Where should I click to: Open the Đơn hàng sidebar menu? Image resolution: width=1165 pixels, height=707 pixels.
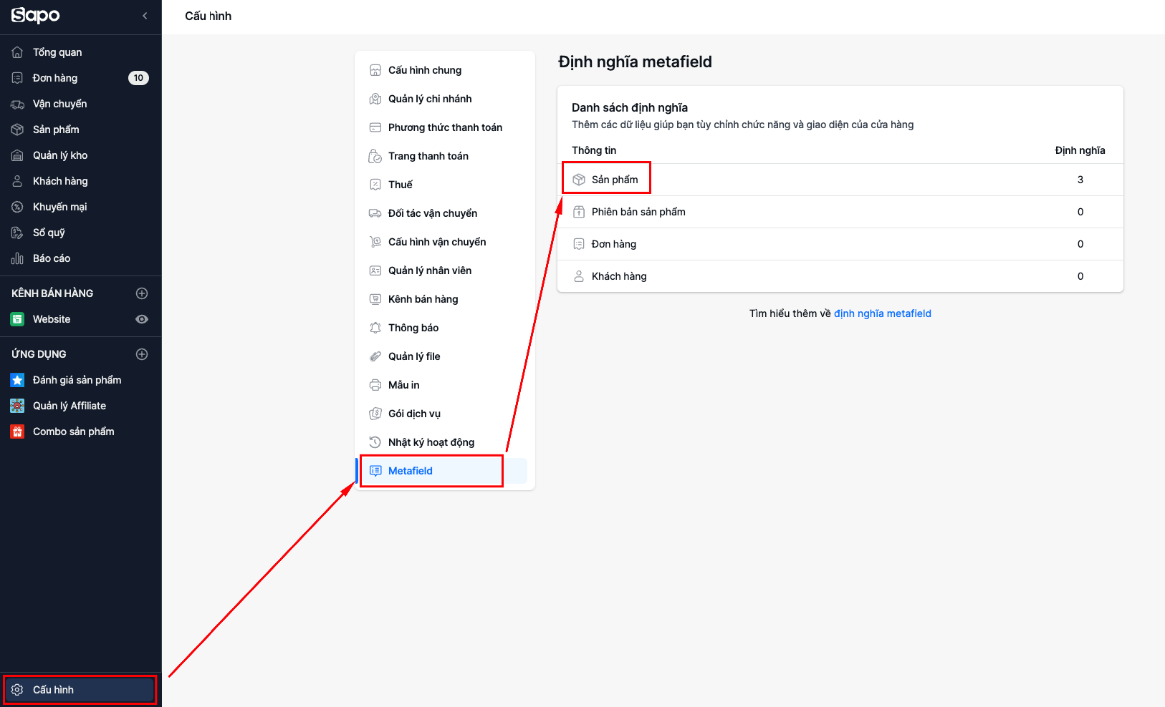[x=55, y=78]
